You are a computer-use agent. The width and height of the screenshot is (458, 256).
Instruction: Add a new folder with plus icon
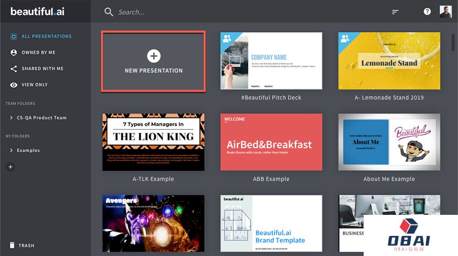11,167
